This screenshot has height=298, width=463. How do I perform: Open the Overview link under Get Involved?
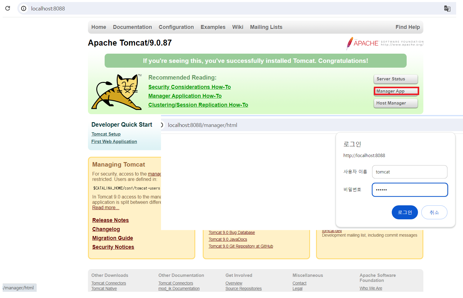point(234,283)
